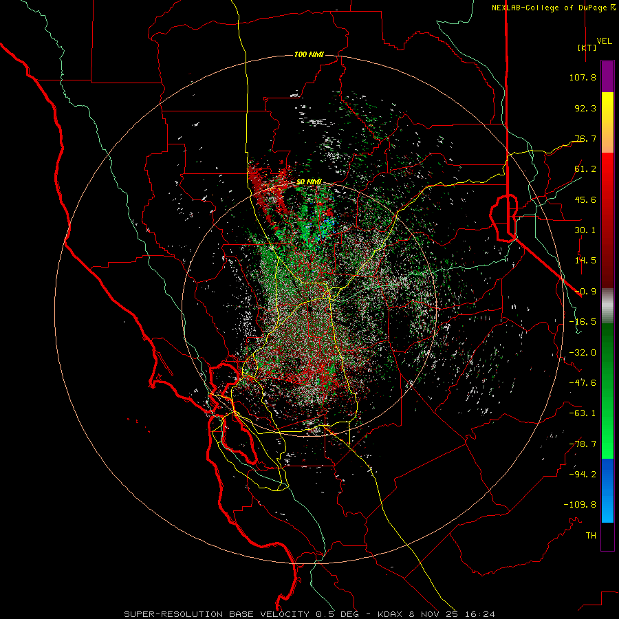Viewport: 619px width, 619px height.
Task: Click the 50 NMI range ring label
Action: click(x=309, y=182)
